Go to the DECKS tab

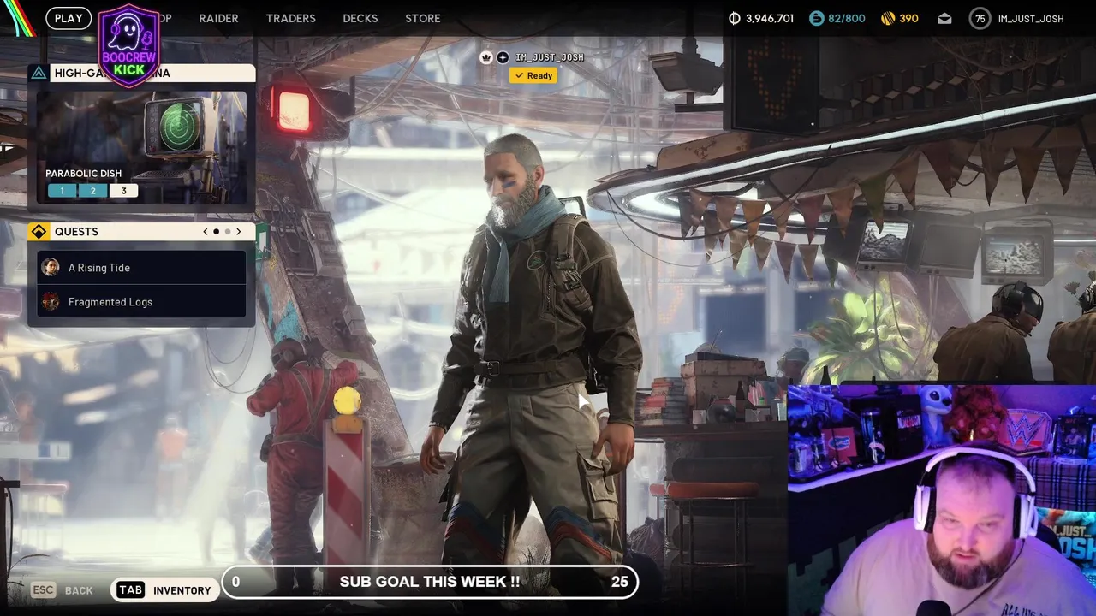(360, 18)
